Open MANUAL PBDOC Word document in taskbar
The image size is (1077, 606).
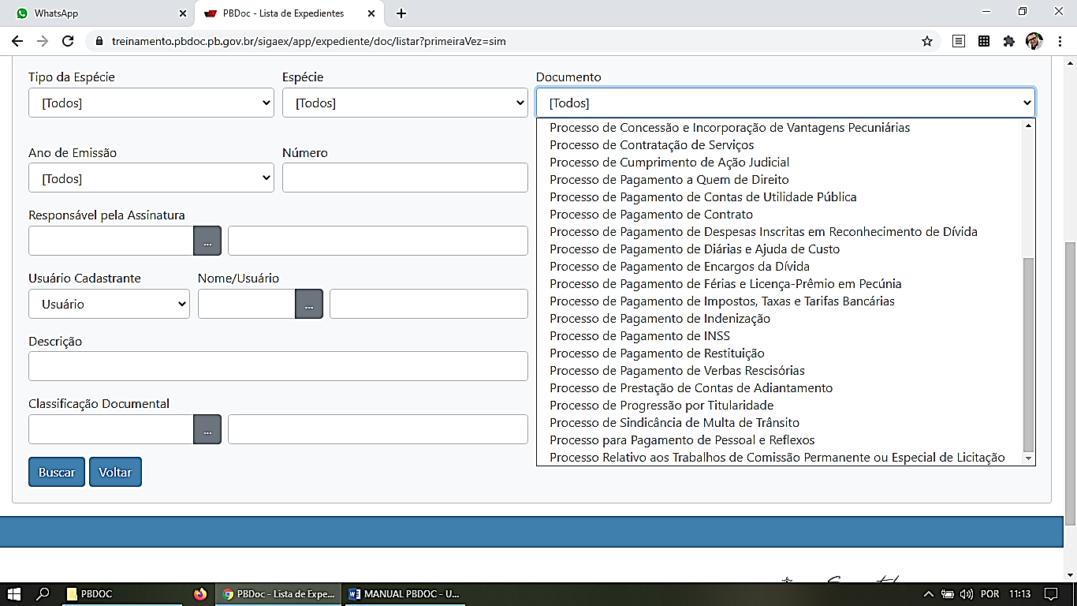coord(402,594)
